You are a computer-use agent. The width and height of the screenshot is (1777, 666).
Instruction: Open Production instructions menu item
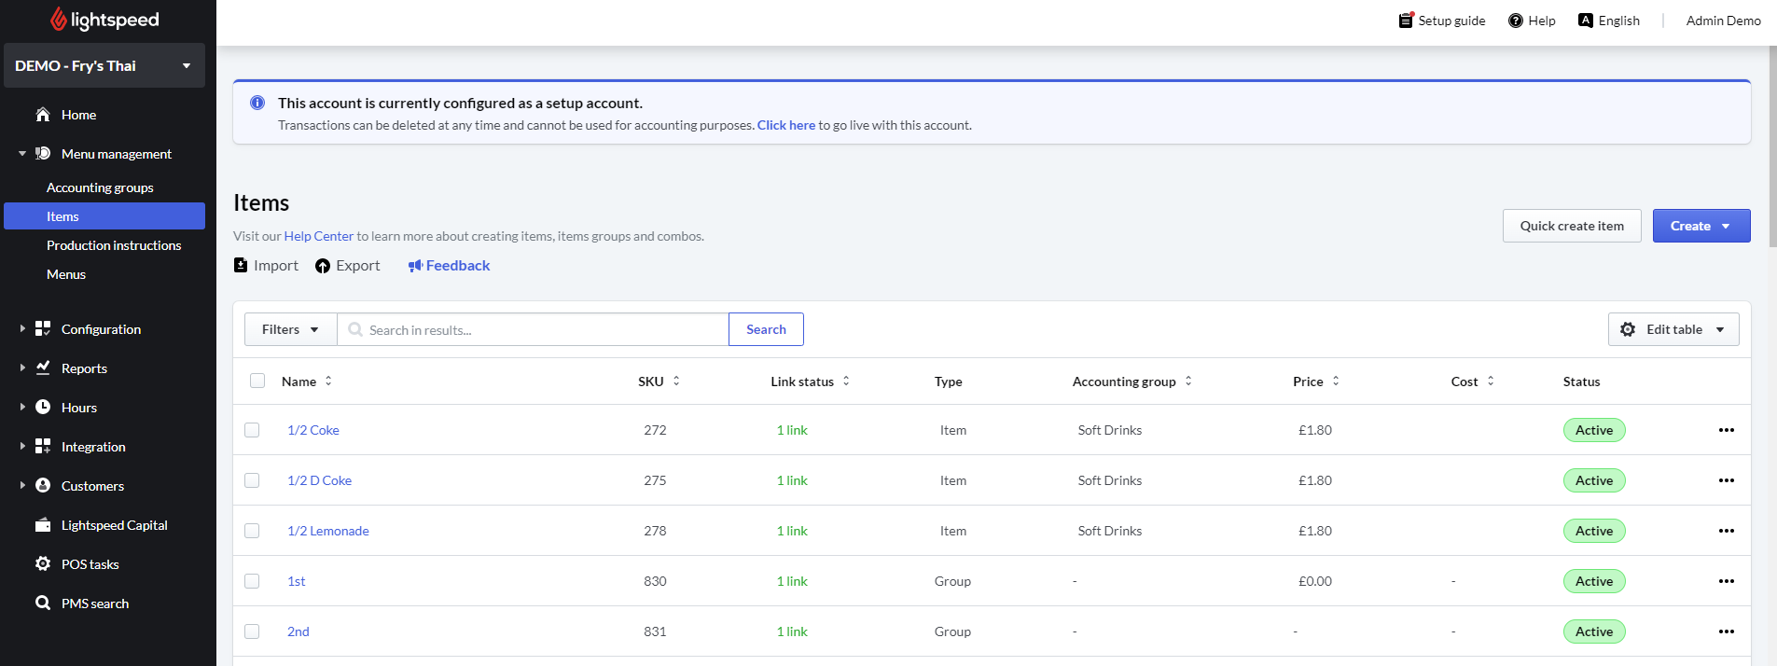tap(114, 245)
